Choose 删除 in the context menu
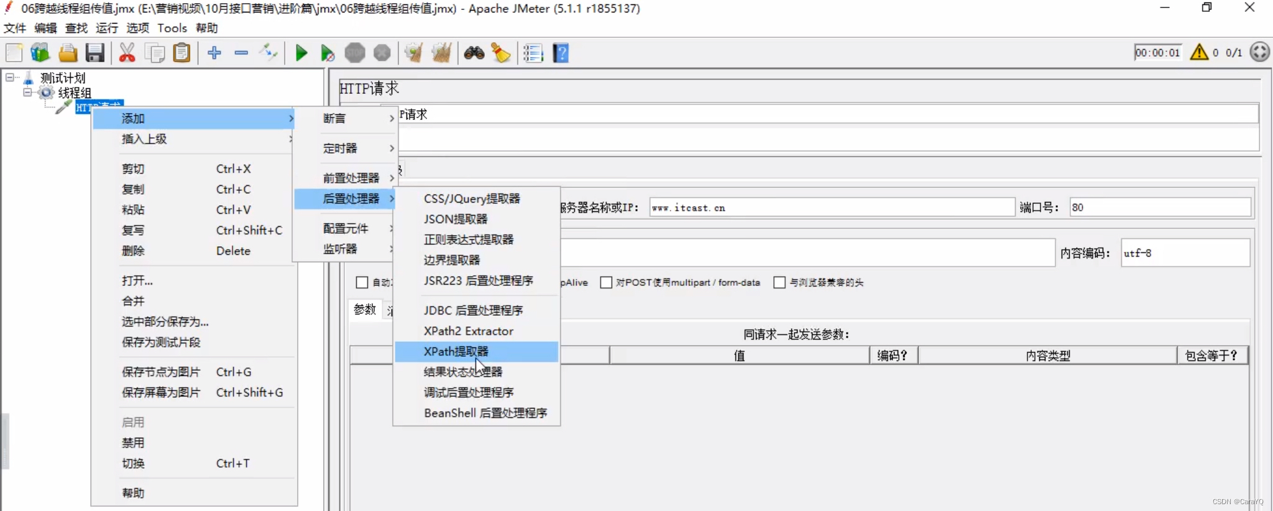 point(193,251)
